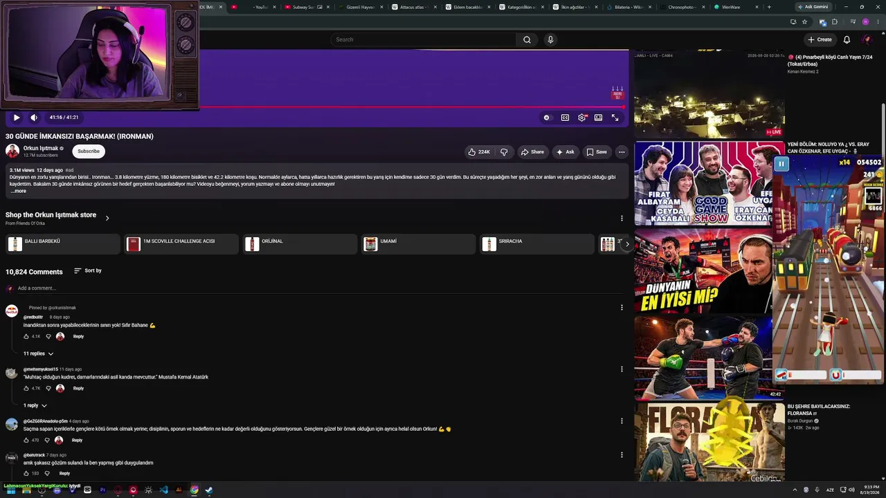Save the video to a playlist

pyautogui.click(x=597, y=151)
